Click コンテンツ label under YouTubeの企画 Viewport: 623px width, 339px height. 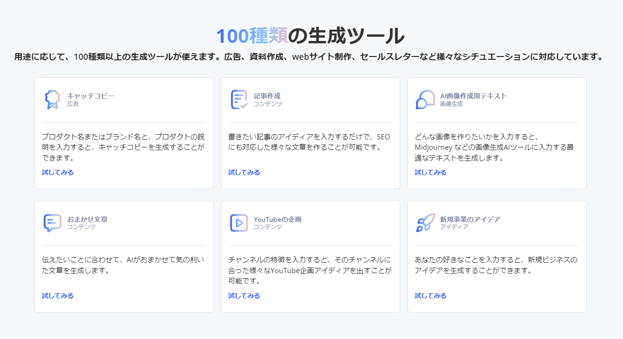[268, 227]
